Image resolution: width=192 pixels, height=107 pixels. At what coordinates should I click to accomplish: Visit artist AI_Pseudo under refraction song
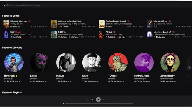64,26
